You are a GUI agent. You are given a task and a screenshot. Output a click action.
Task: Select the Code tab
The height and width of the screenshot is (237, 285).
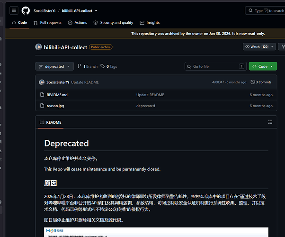point(19,23)
